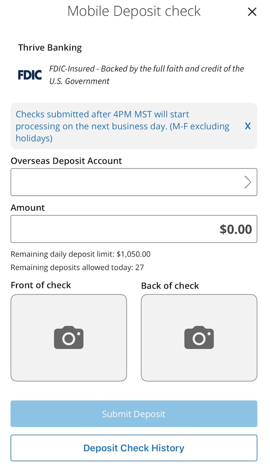Tap the Front of check label
This screenshot has height=476, width=270.
[x=41, y=285]
